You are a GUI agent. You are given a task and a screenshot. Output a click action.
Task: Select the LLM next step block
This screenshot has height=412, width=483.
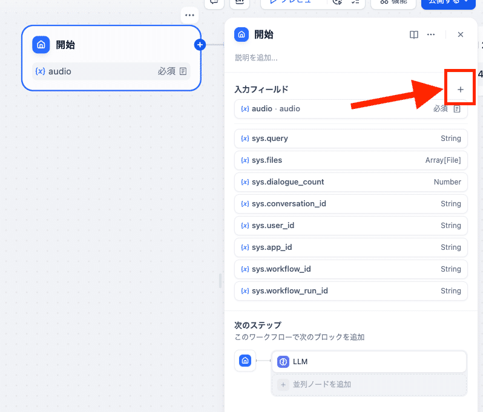click(369, 362)
